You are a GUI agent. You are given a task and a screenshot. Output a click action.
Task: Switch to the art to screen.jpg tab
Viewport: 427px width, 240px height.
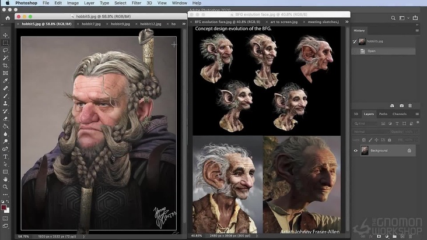283,22
